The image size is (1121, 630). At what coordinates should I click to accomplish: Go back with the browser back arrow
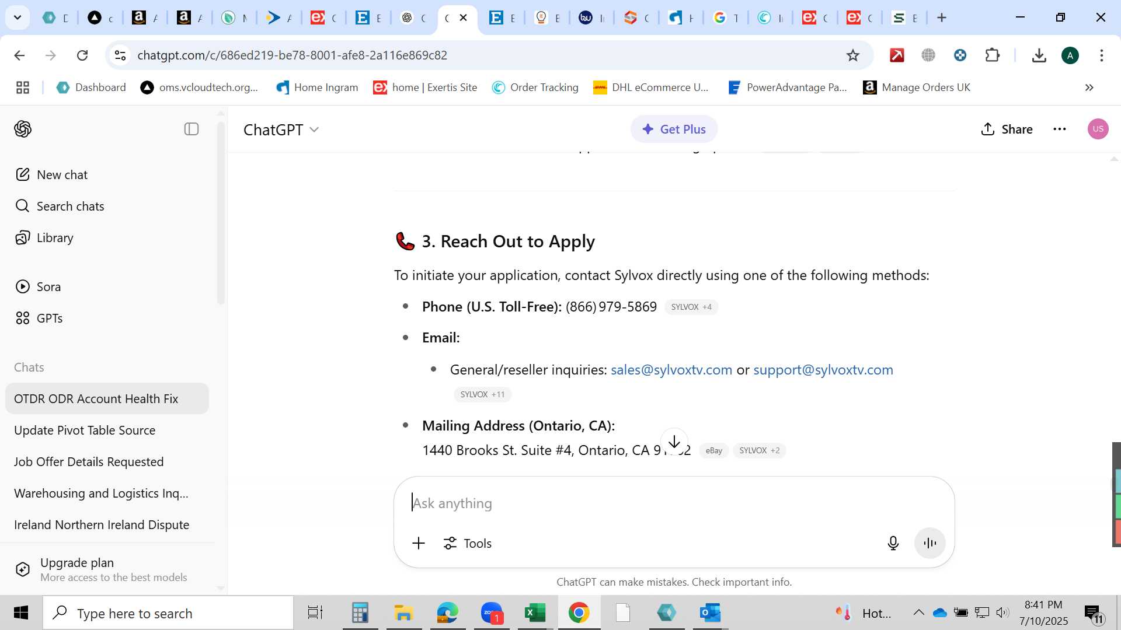click(19, 55)
